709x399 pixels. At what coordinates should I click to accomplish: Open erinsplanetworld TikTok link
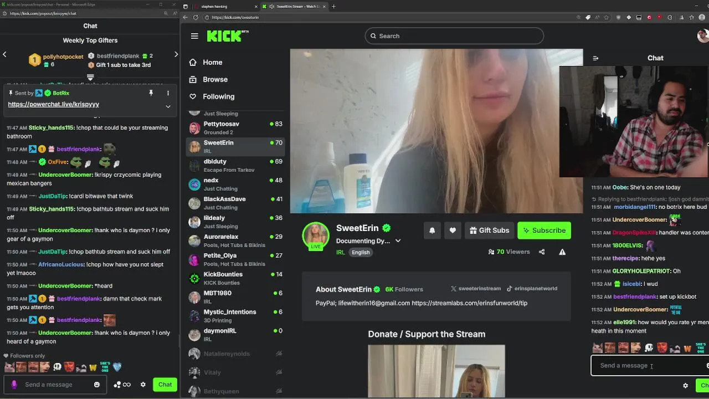(532, 289)
